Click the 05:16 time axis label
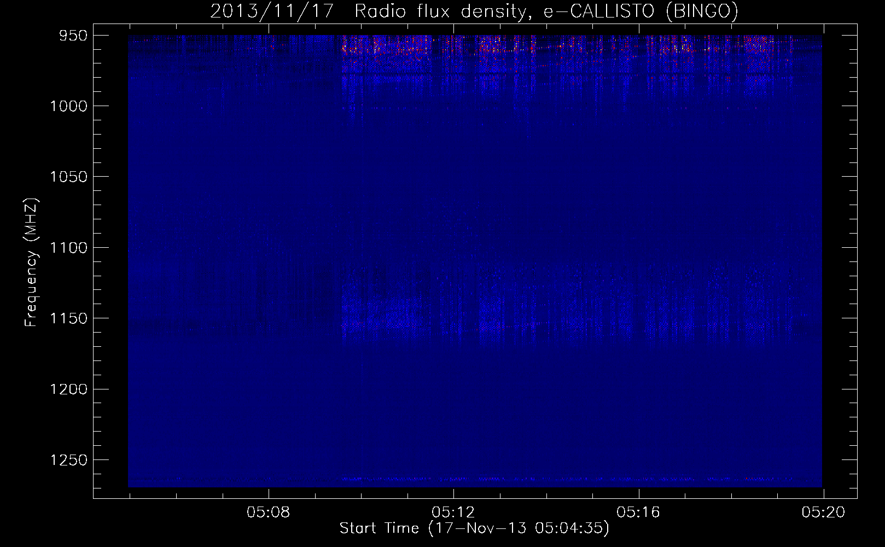Image resolution: width=885 pixels, height=547 pixels. [638, 512]
